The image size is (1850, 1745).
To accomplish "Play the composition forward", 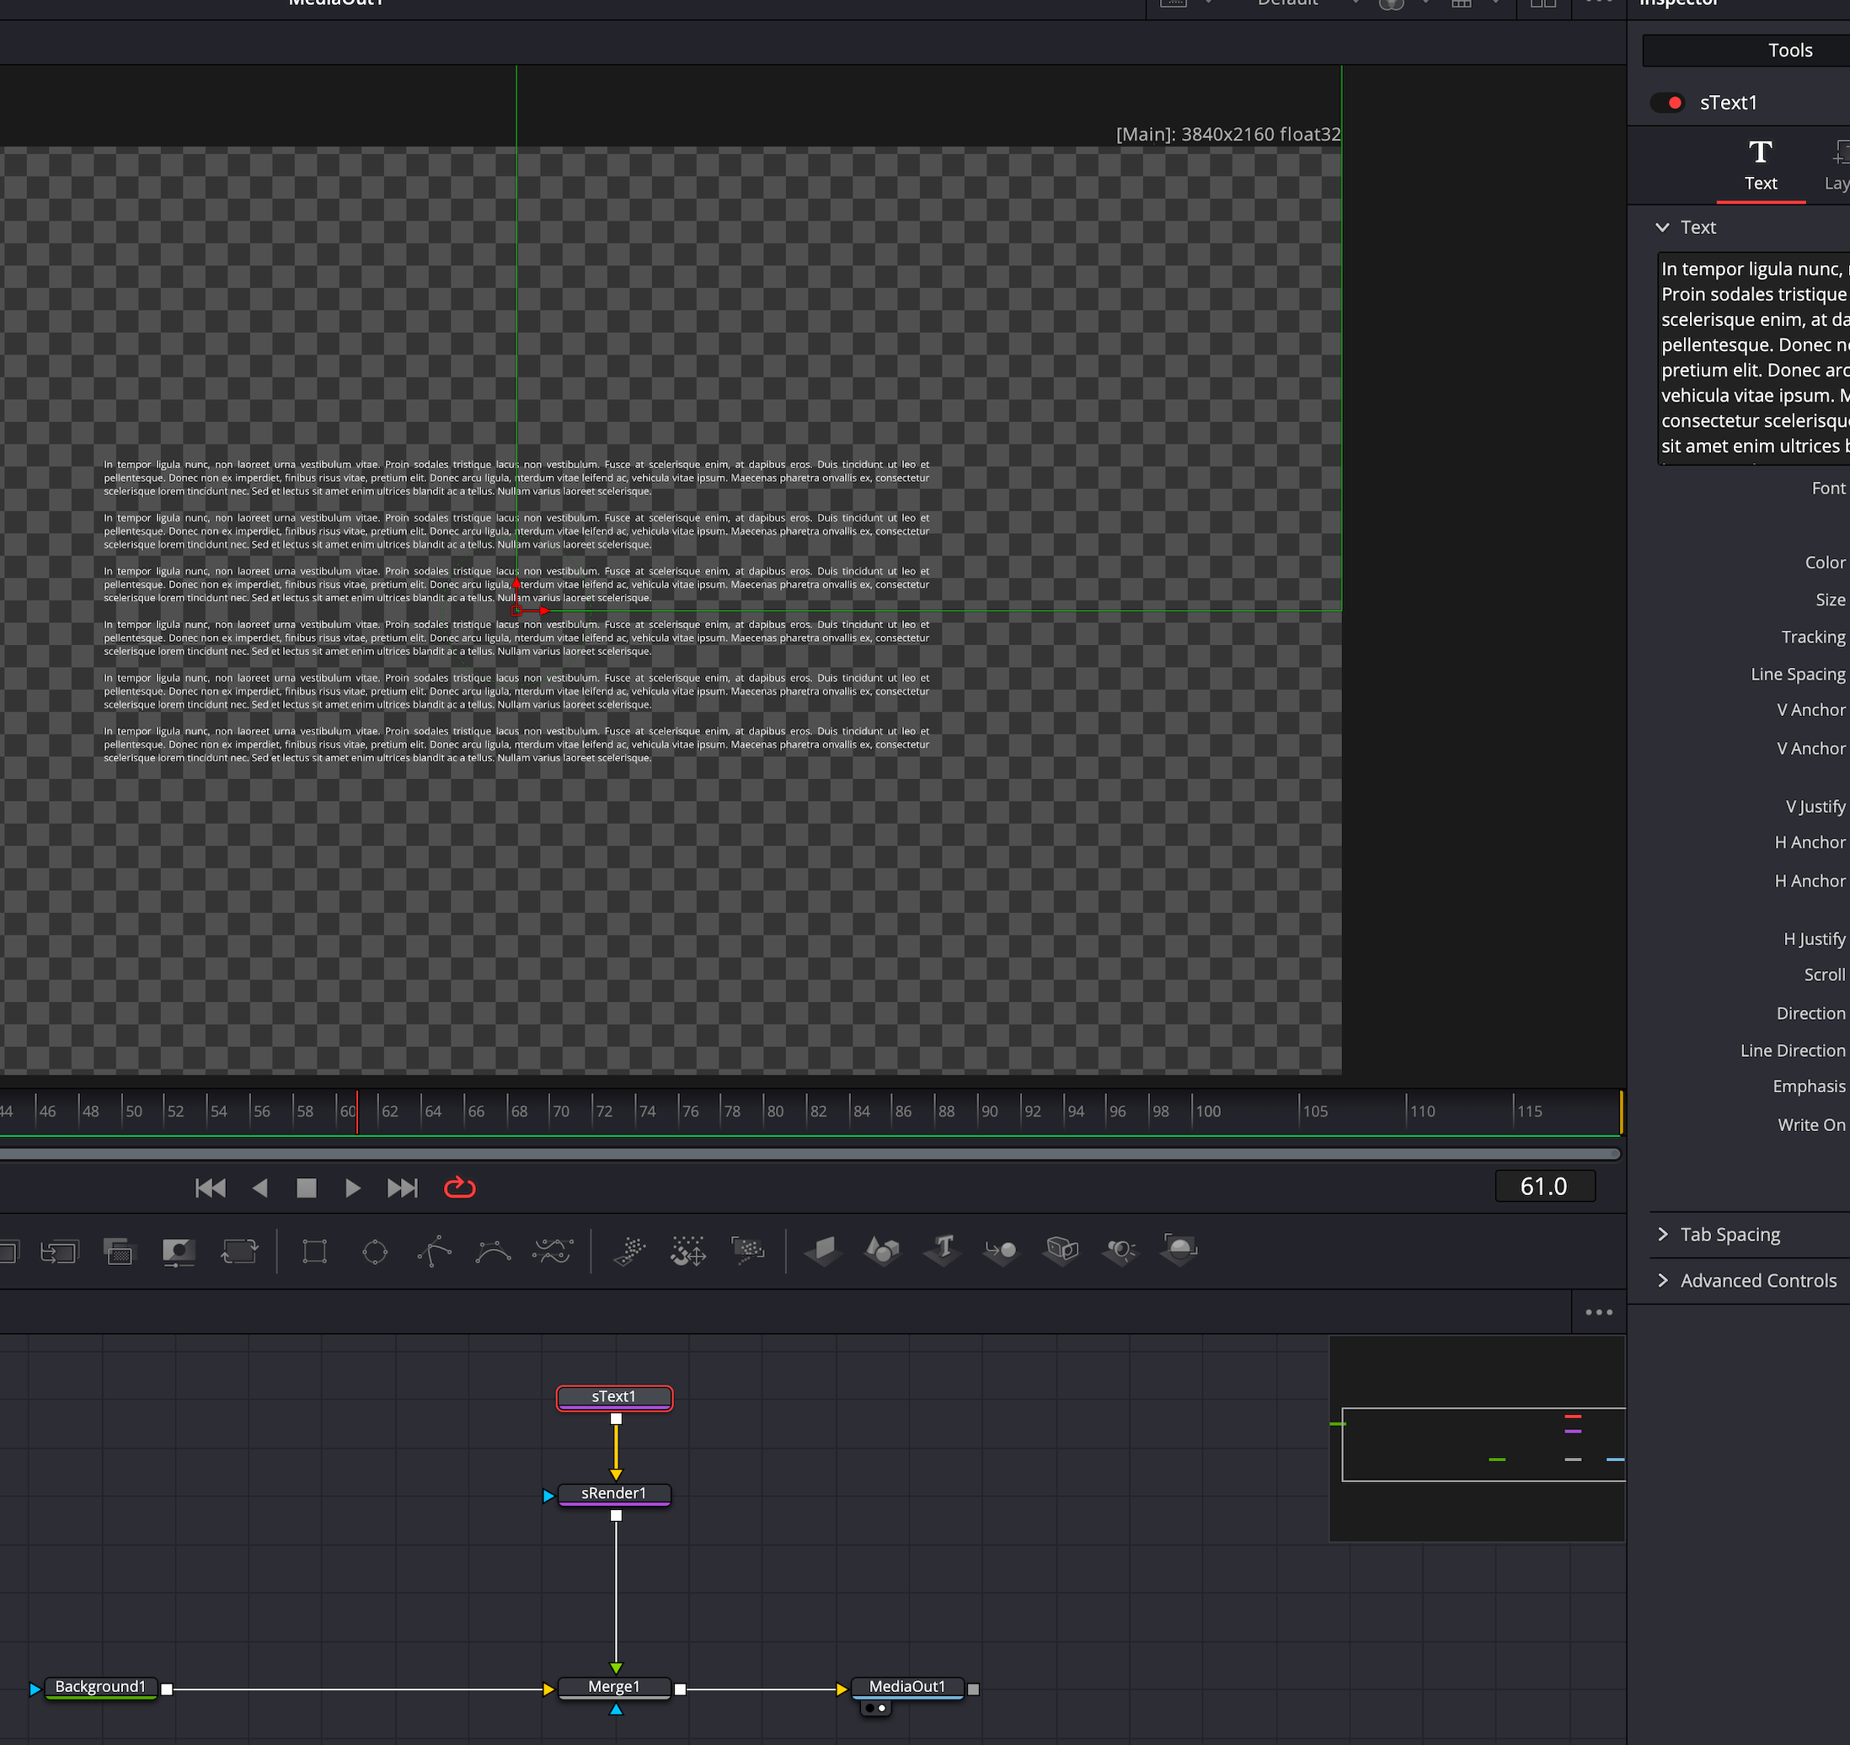I will [x=353, y=1187].
